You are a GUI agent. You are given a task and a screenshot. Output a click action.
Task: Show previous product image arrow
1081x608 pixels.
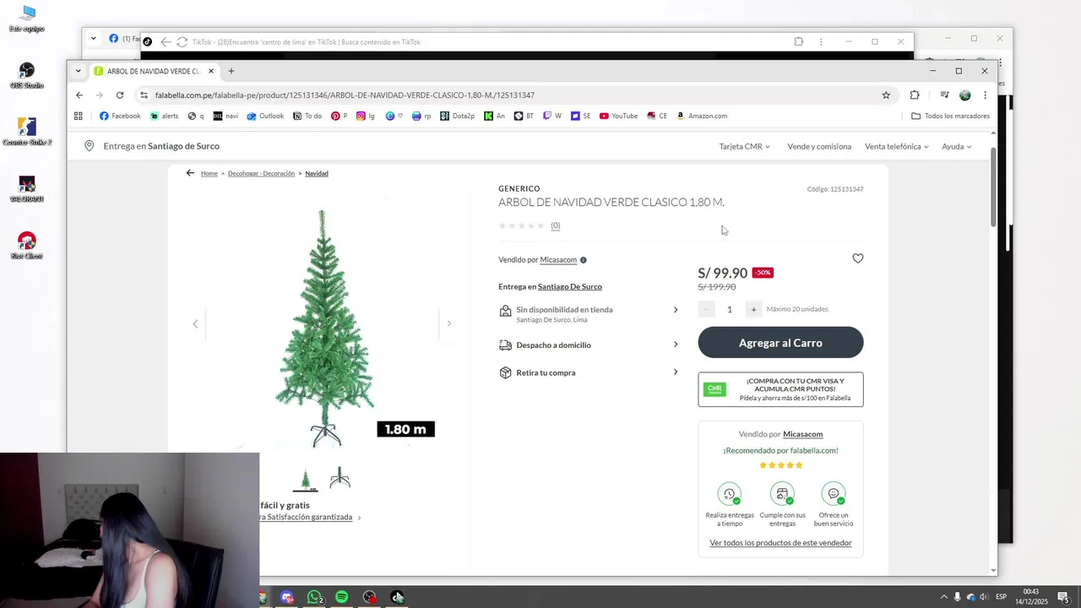[195, 323]
